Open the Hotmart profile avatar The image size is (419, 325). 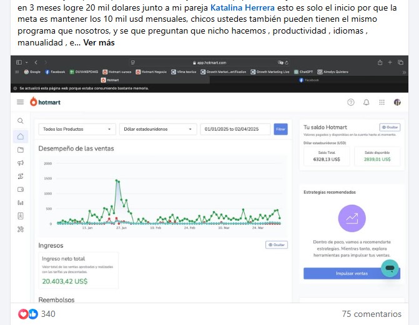(397, 102)
